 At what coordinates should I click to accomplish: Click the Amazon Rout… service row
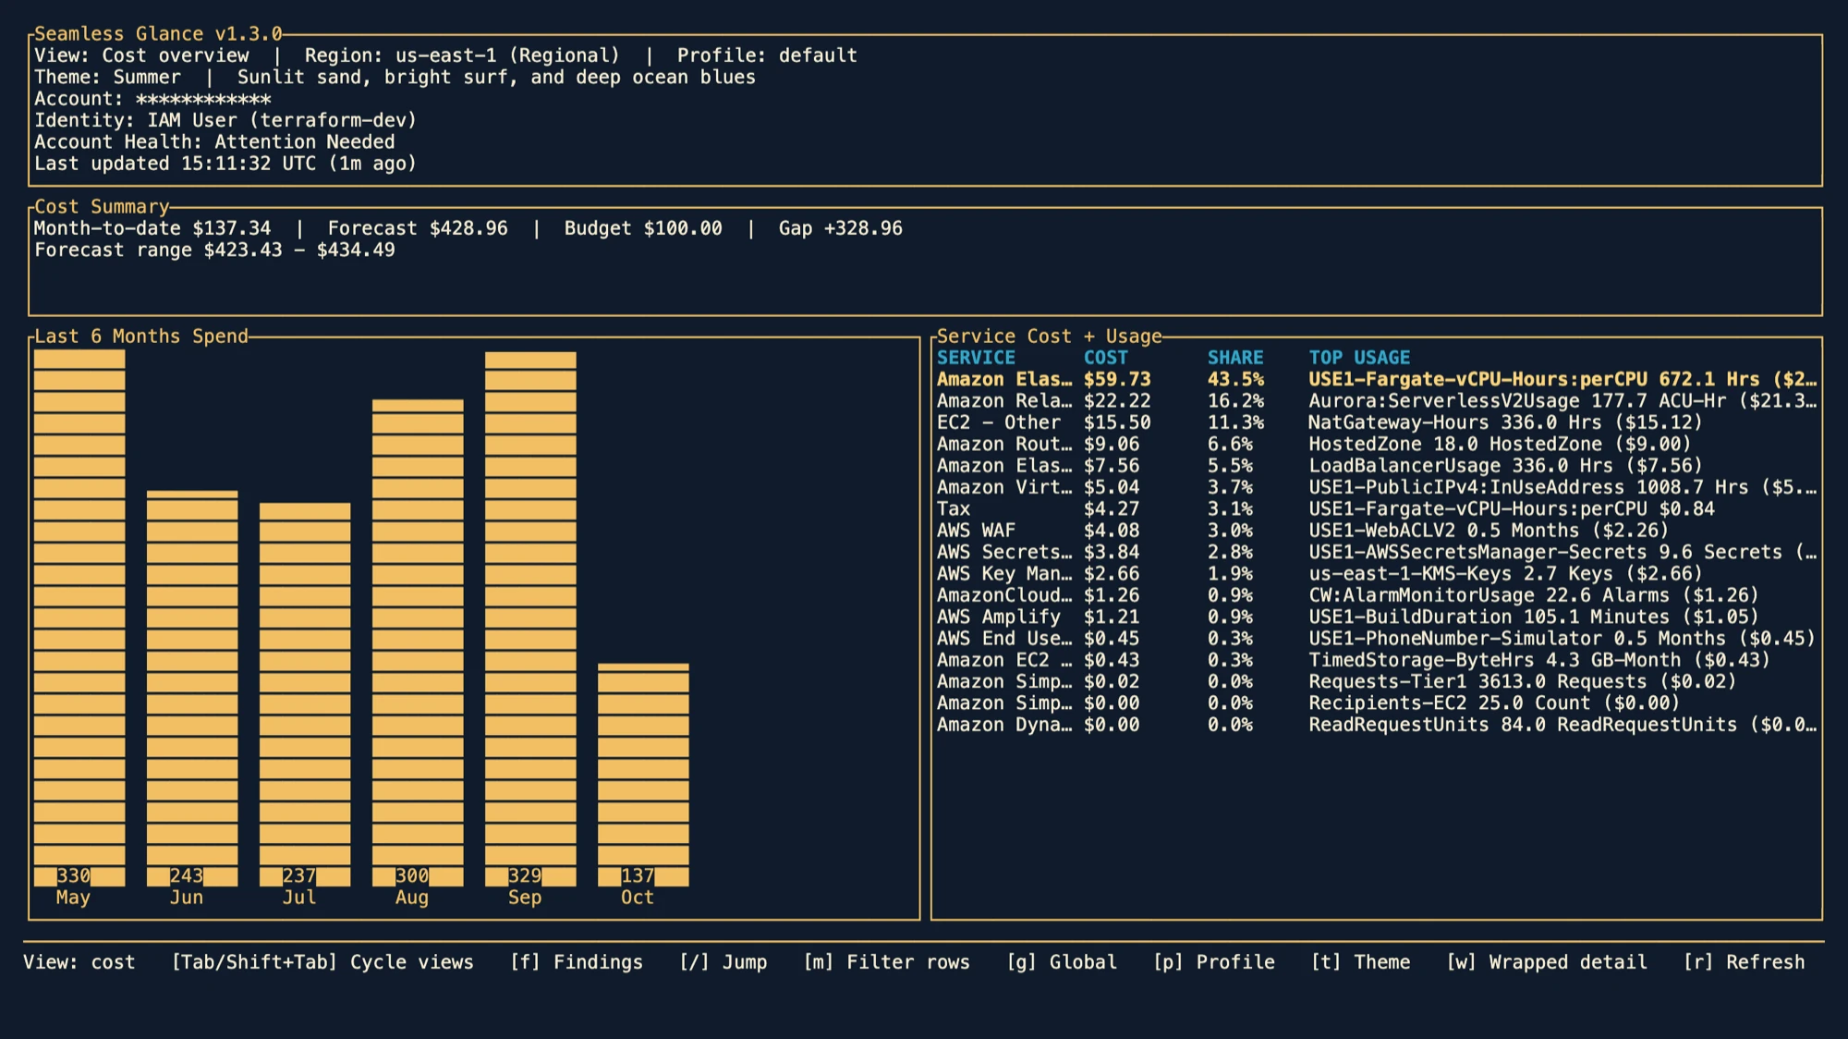[1377, 444]
